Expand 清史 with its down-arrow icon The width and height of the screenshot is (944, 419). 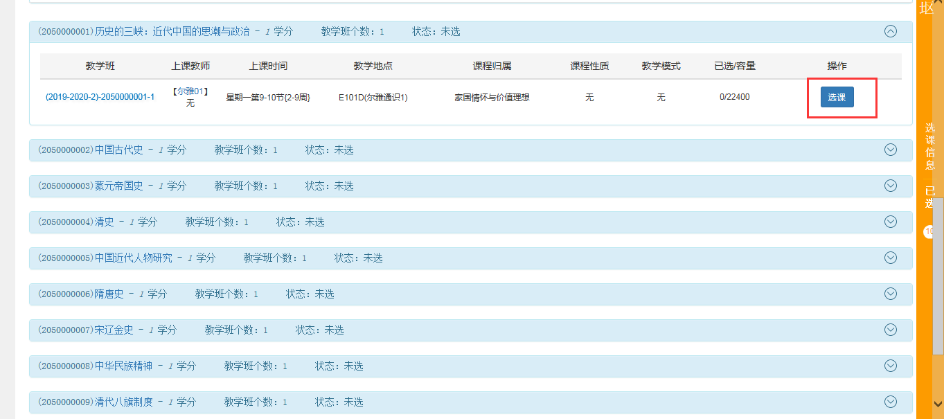(x=891, y=222)
